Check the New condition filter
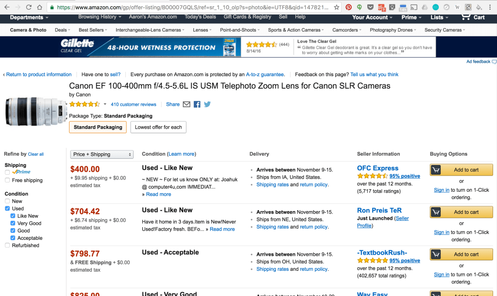 coord(7,201)
